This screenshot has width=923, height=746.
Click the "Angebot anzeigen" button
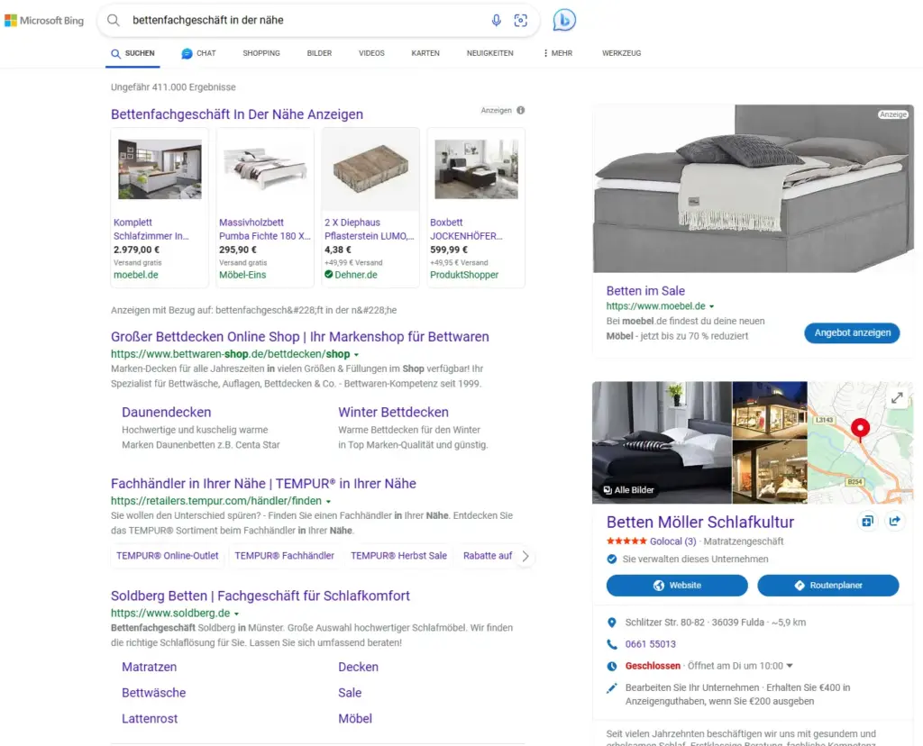coord(851,332)
